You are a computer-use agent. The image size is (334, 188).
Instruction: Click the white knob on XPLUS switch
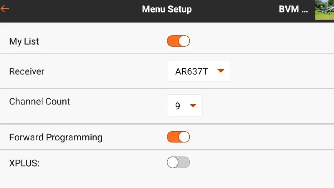click(x=173, y=162)
